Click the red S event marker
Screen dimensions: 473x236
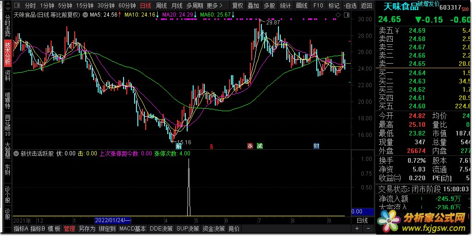[x=212, y=147]
